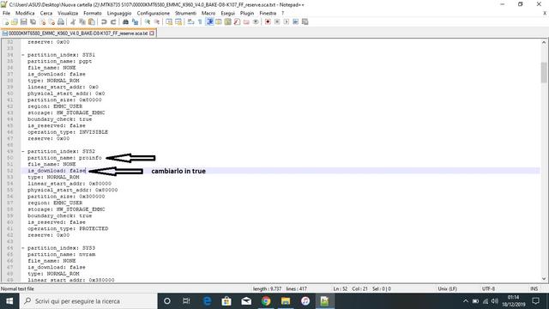Open the Configurazione menu
Image resolution: width=549 pixels, height=309 pixels.
tap(153, 13)
